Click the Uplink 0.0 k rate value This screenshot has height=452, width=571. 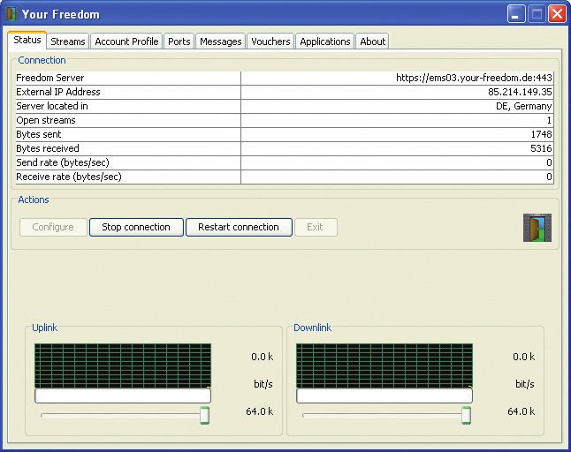click(x=263, y=357)
